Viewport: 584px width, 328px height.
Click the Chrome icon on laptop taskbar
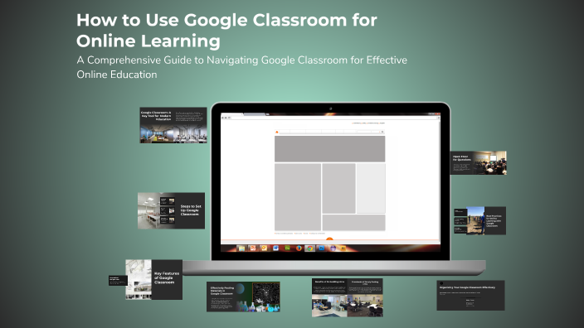310,248
